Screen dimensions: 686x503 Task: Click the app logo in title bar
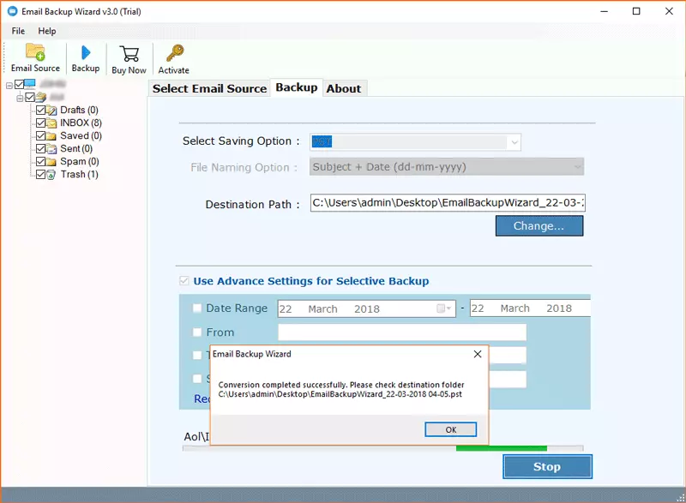pyautogui.click(x=12, y=11)
